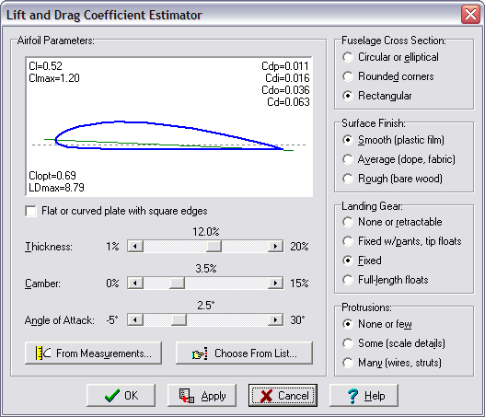Click the Apply button's document icon
Screen dimensions: 485x417
tap(187, 396)
